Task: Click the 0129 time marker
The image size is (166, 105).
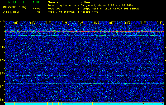Action: pyautogui.click(x=144, y=23)
